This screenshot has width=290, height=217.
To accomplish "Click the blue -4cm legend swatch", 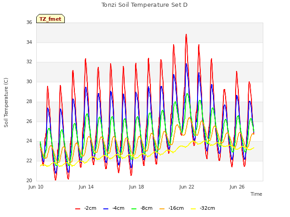I will tap(106, 209).
